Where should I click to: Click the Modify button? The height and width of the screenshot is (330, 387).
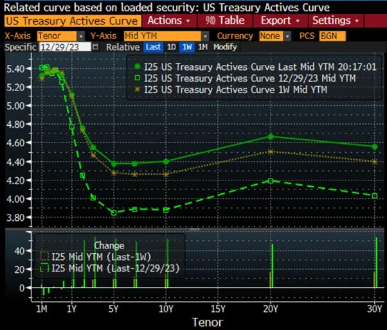225,47
